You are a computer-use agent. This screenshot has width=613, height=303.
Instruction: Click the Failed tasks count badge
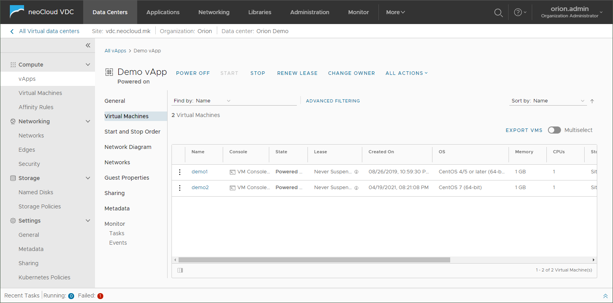[x=100, y=296]
